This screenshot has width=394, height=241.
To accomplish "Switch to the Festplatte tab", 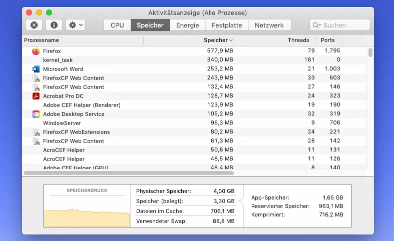I will coord(227,25).
